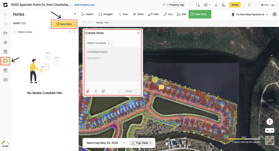Click the property address title

41,5
